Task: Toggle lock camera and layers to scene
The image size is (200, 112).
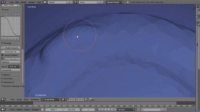Action: point(86,100)
